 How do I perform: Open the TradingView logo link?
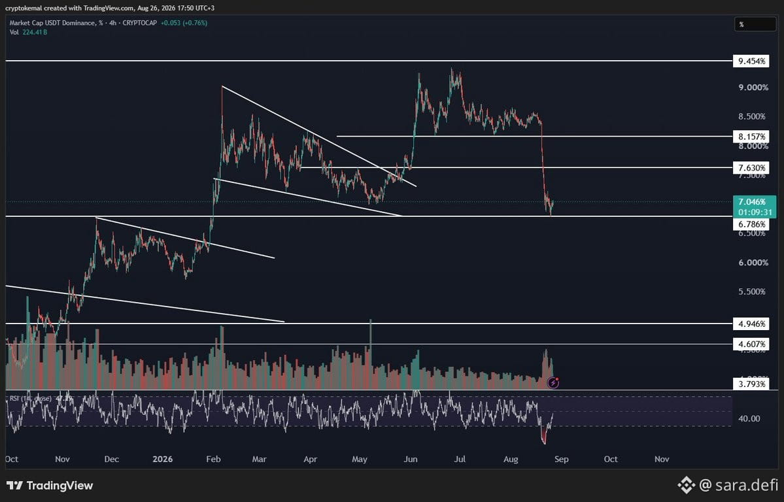point(50,486)
